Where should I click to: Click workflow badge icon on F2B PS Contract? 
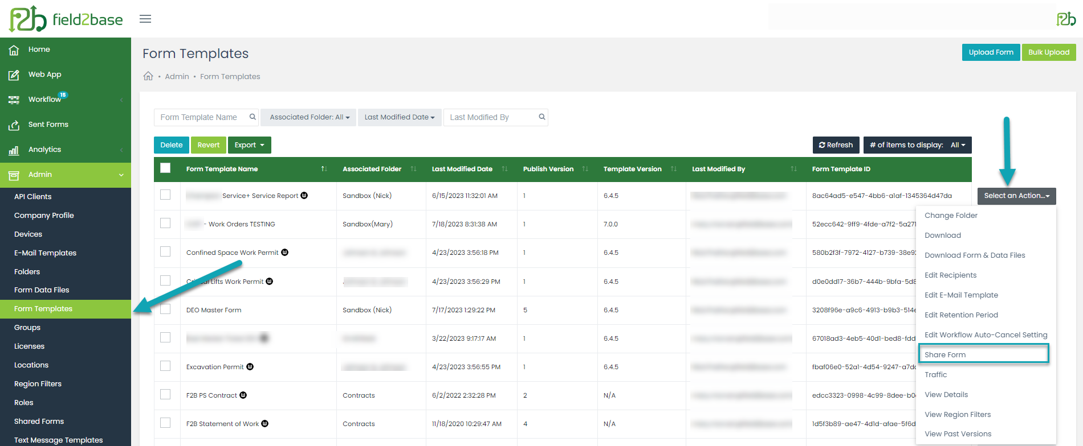[x=243, y=395]
